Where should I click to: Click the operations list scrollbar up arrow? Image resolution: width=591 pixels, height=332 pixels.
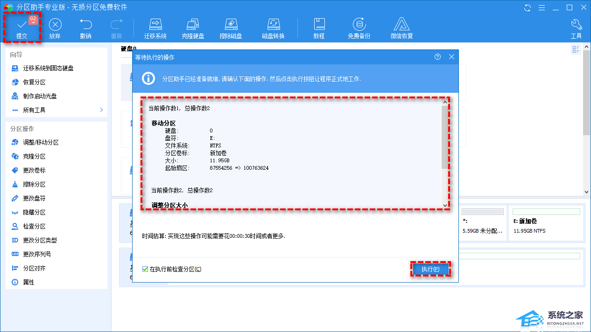(445, 102)
